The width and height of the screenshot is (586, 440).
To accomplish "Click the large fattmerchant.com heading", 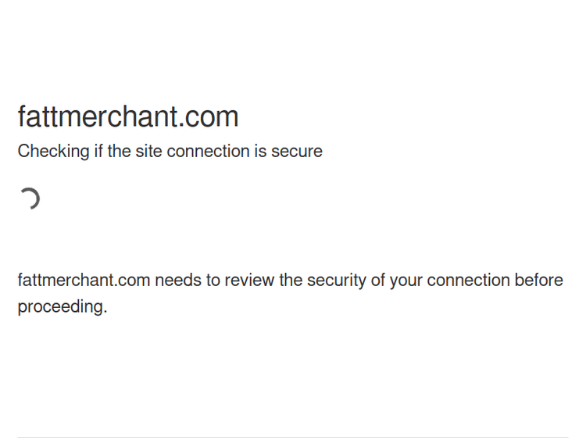I will tap(128, 117).
